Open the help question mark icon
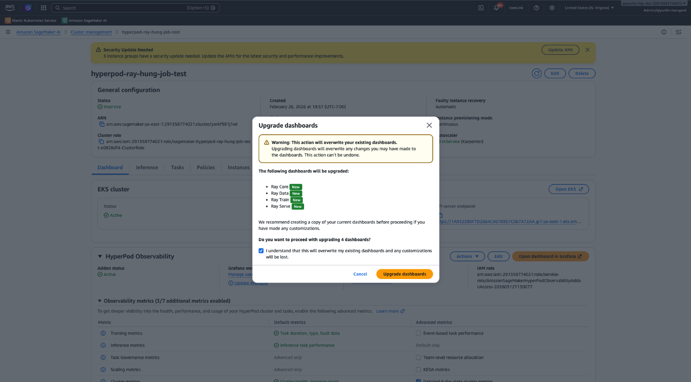Viewport: 691px width, 382px height. [x=536, y=7]
